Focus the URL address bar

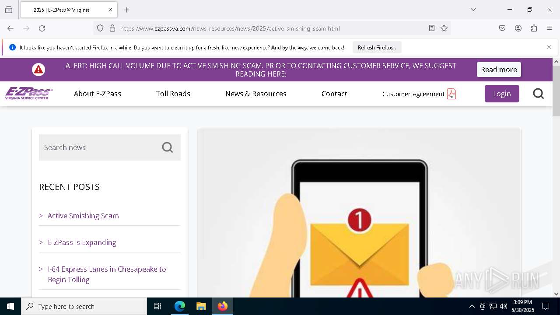pyautogui.click(x=271, y=28)
